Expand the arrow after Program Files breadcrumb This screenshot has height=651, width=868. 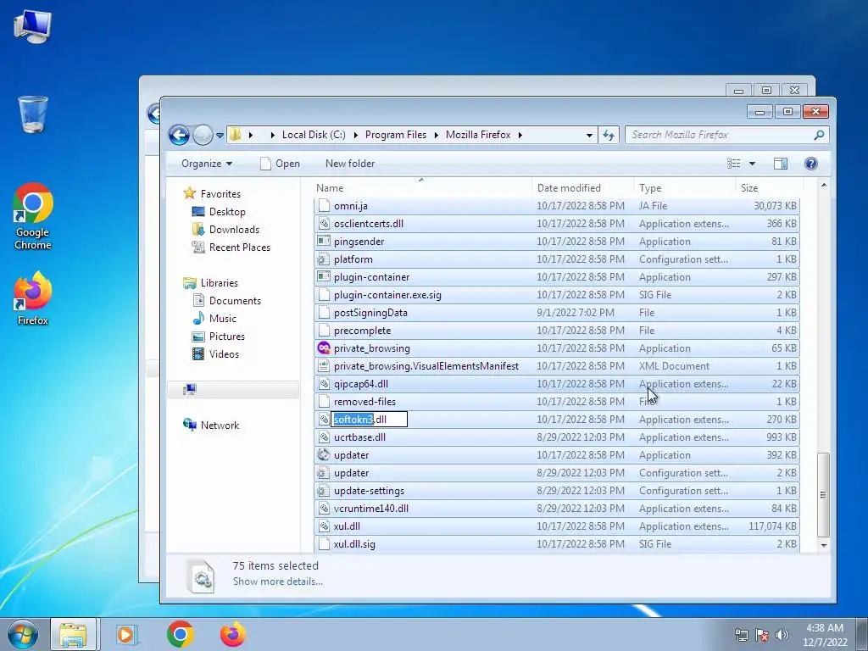click(437, 135)
